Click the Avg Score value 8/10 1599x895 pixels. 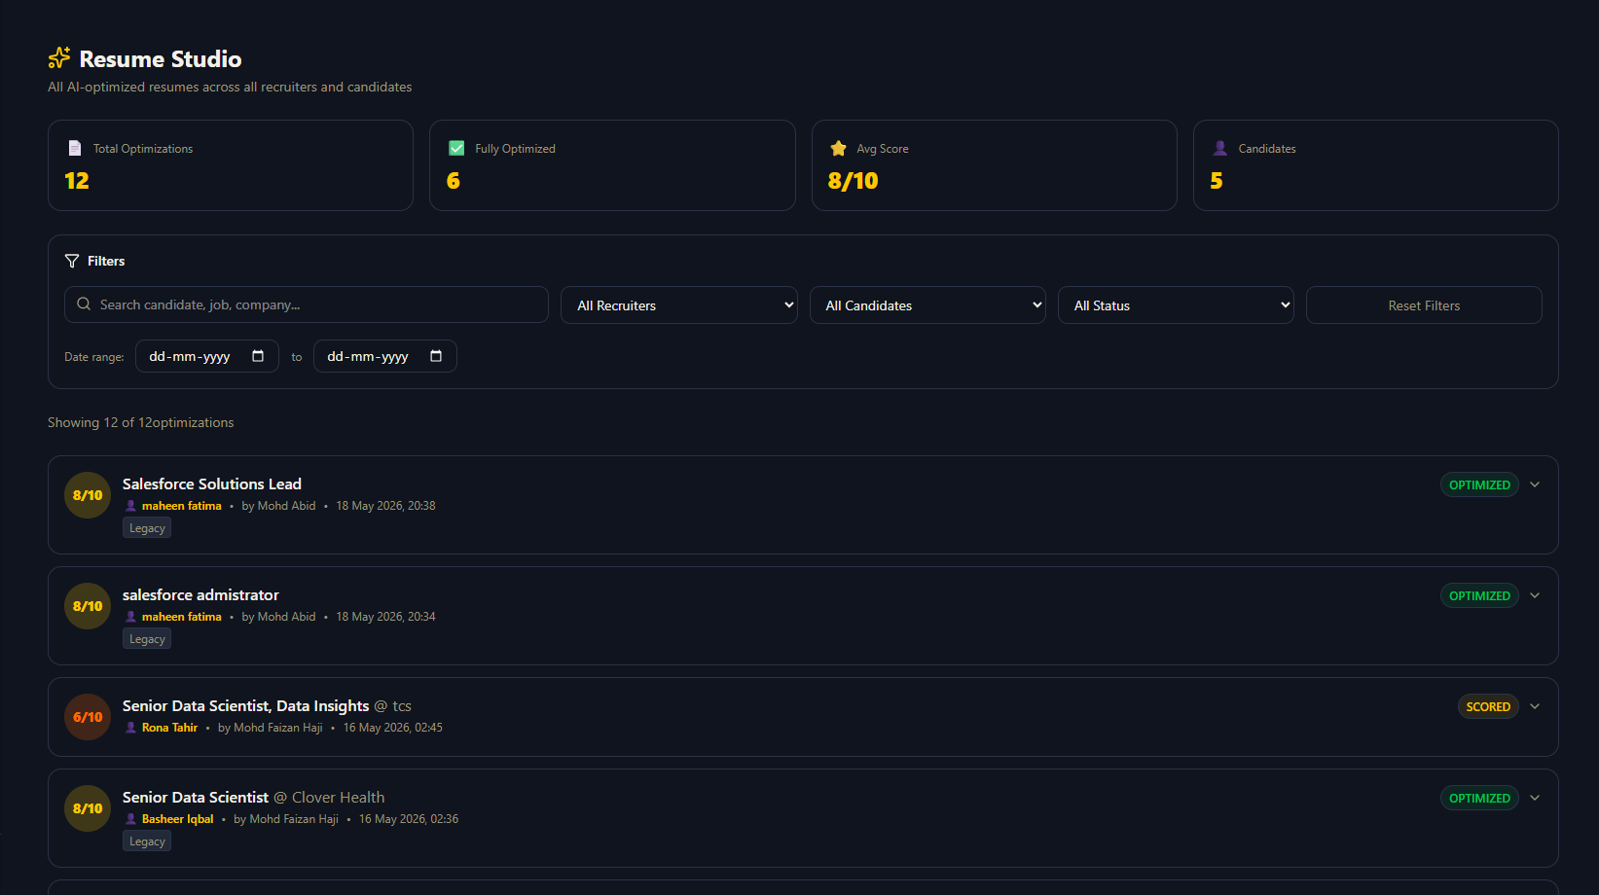(853, 181)
